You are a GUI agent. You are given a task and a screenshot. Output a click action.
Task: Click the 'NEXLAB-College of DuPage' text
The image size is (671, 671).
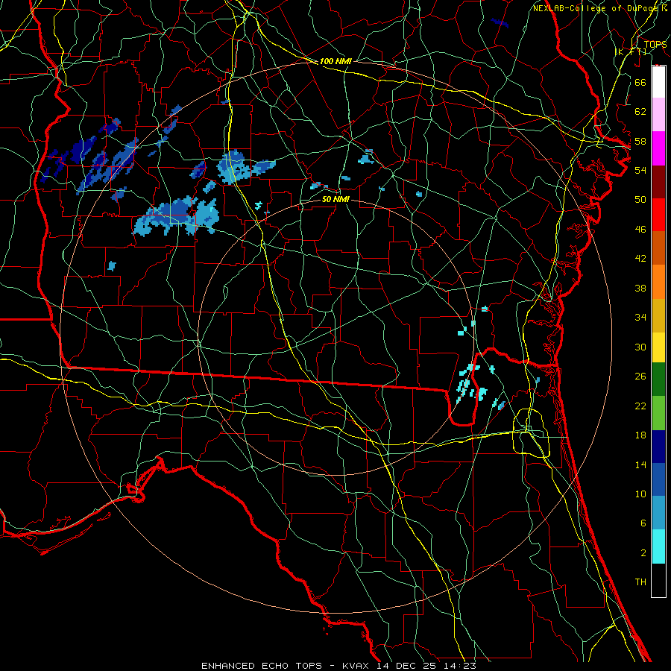(x=594, y=8)
